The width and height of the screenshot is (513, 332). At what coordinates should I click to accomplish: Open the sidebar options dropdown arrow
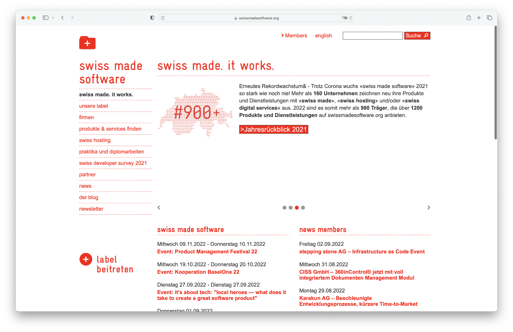point(53,18)
